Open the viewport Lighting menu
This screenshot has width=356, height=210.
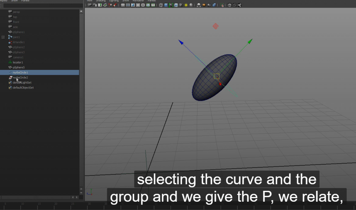point(114,1)
